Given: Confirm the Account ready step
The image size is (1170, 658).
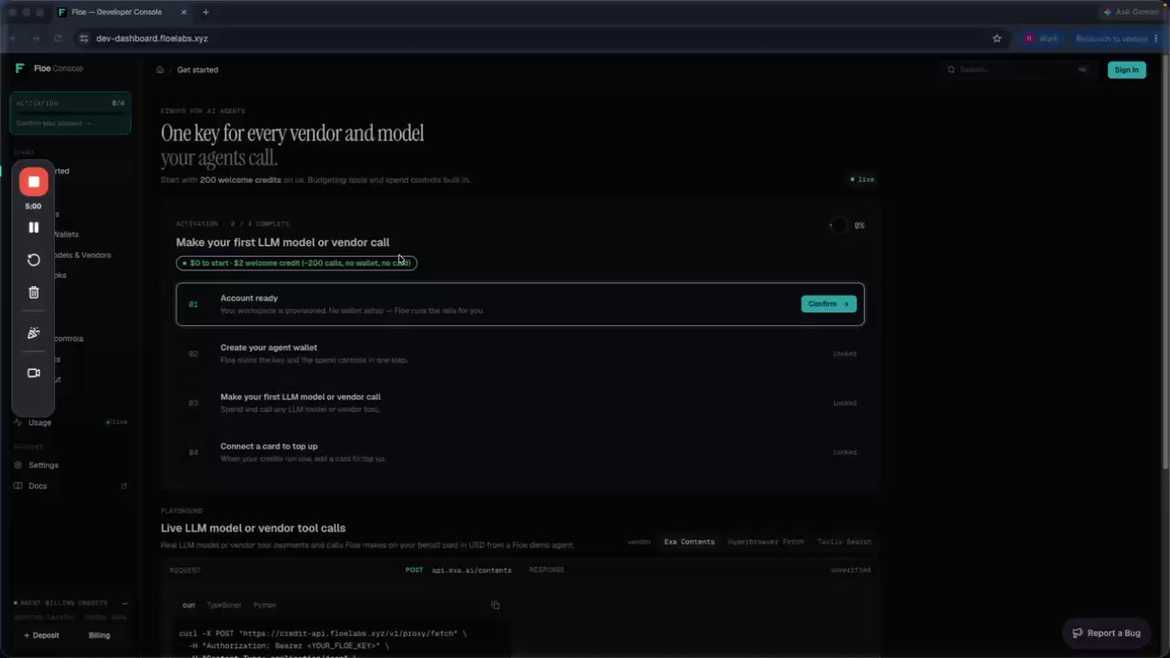Looking at the screenshot, I should (828, 303).
